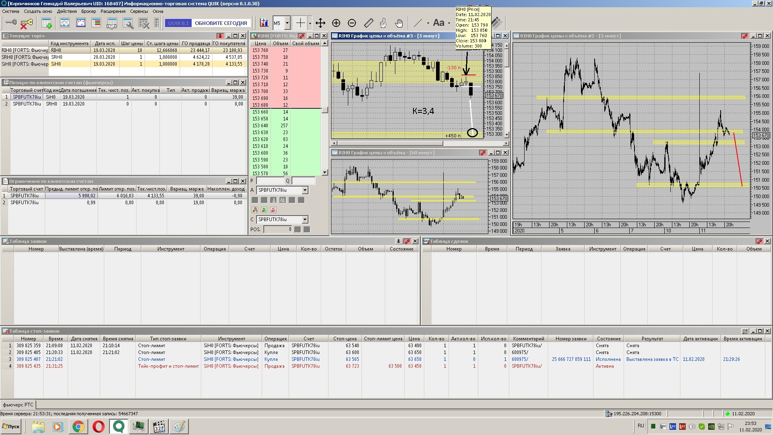Select the hand pan tool
Image resolution: width=773 pixels, height=435 pixels.
399,23
